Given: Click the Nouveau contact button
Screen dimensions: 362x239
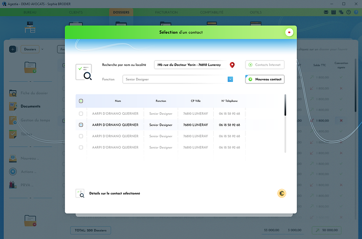Looking at the screenshot, I should point(265,80).
